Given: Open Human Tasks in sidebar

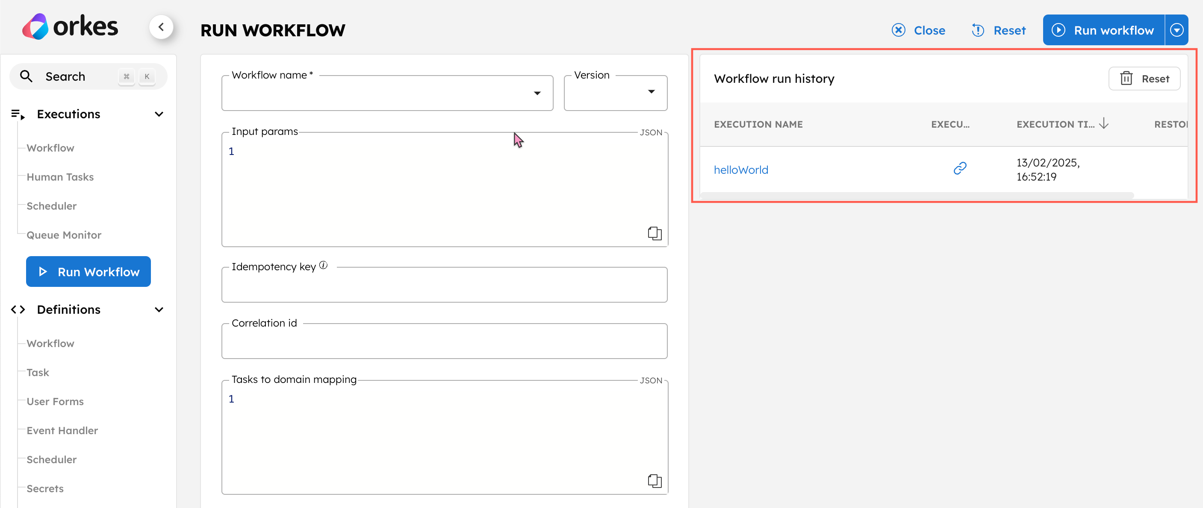Looking at the screenshot, I should point(60,177).
